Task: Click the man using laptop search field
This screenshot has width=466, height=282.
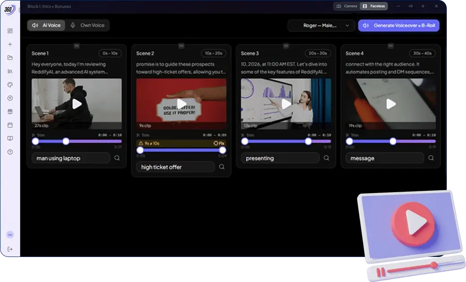Action: click(x=71, y=158)
